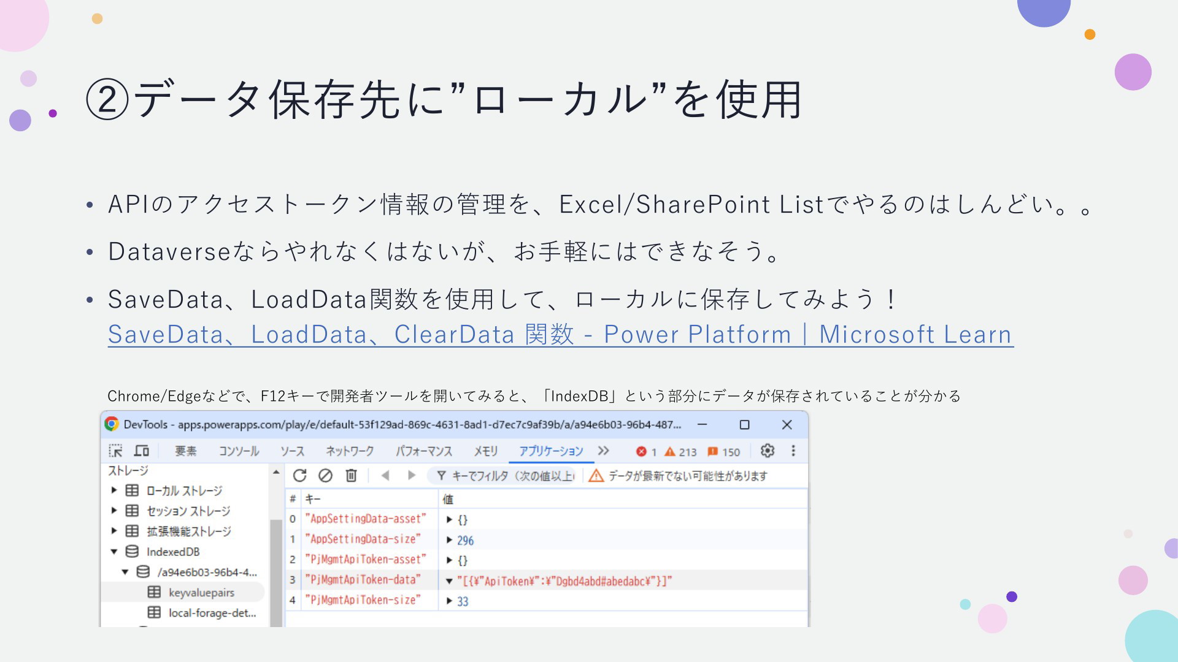Click the "AppSettingData-size" key cell
Image resolution: width=1178 pixels, height=662 pixels.
point(363,539)
